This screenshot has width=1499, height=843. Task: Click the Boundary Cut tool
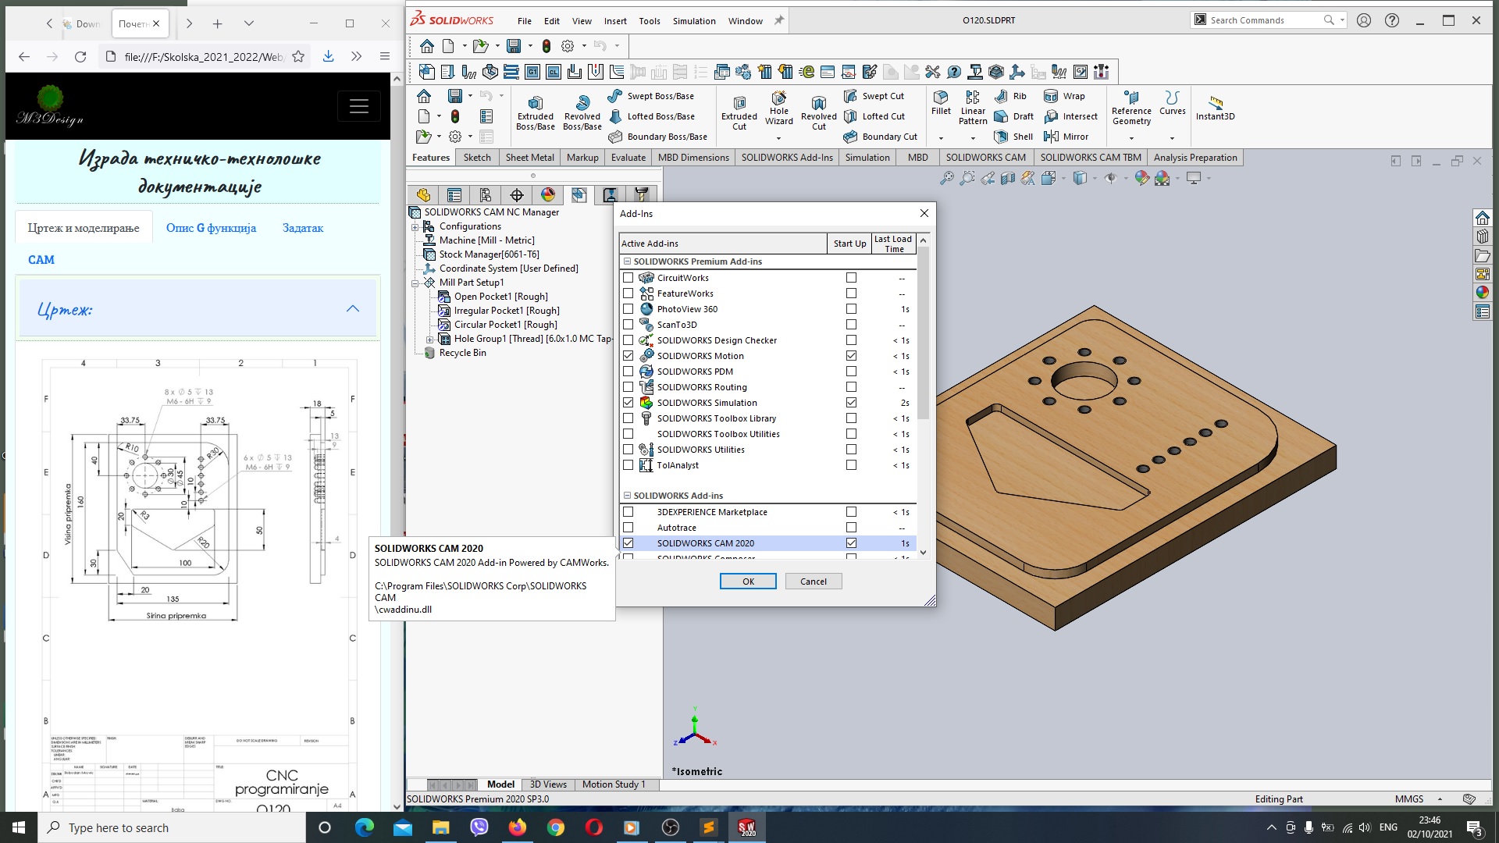point(881,137)
